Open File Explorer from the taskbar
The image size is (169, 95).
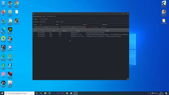45,93
